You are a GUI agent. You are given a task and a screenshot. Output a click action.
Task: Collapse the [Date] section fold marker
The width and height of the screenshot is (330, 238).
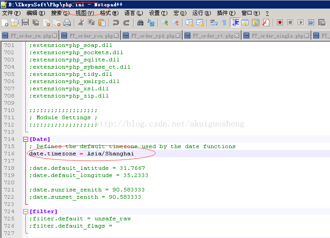(x=25, y=139)
